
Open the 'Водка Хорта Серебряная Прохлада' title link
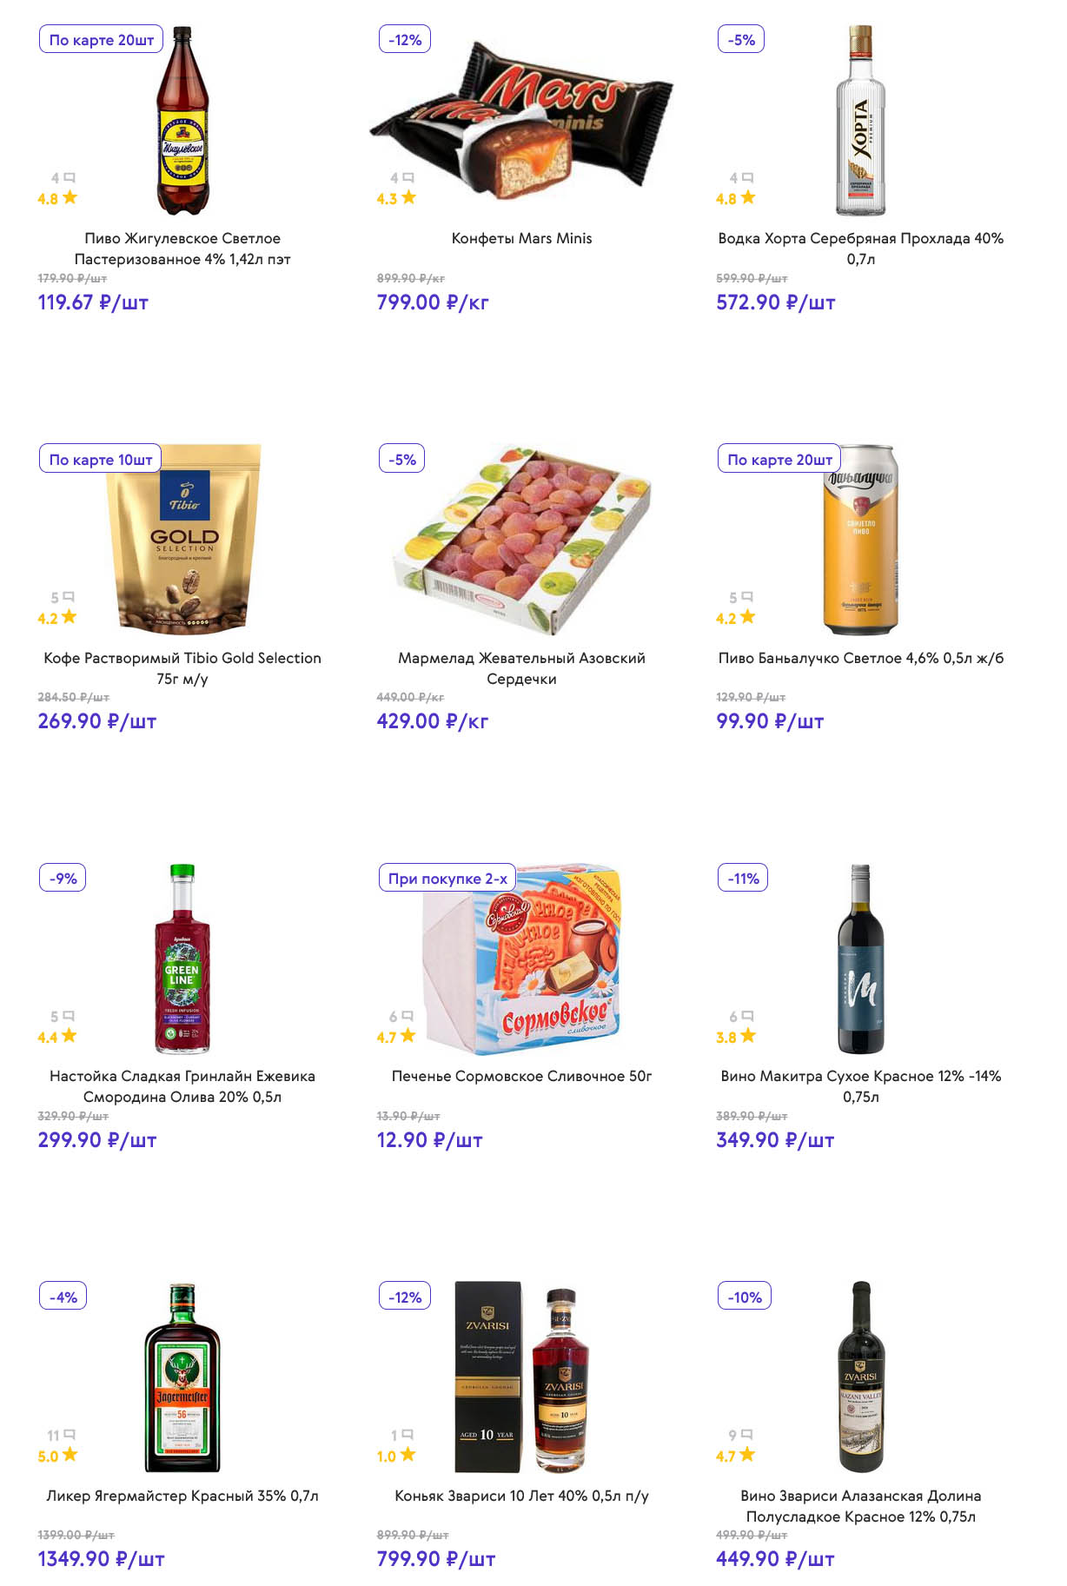click(860, 249)
